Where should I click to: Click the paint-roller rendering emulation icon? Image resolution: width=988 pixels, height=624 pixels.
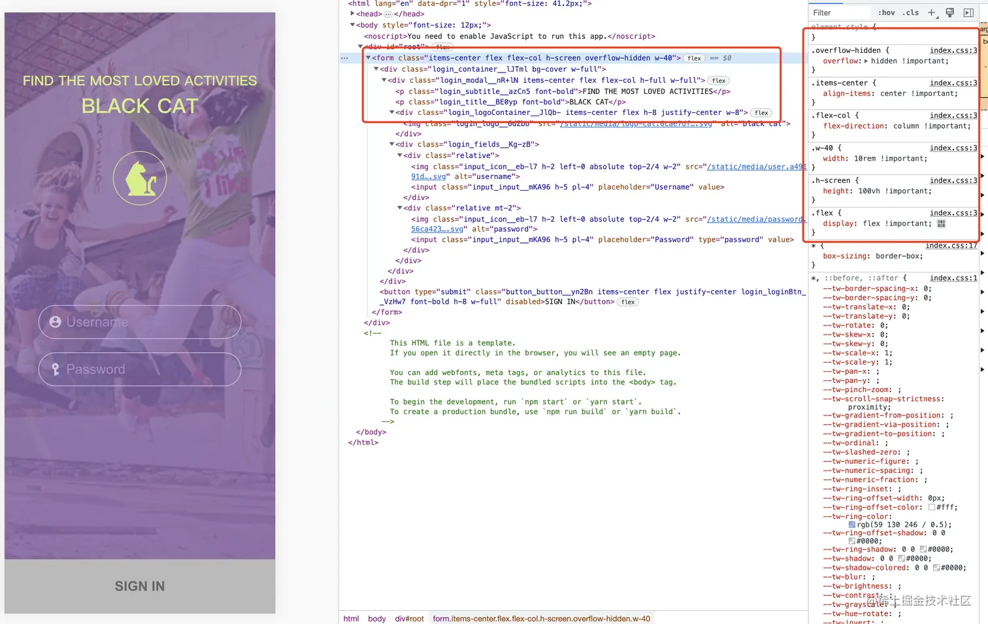click(x=950, y=12)
